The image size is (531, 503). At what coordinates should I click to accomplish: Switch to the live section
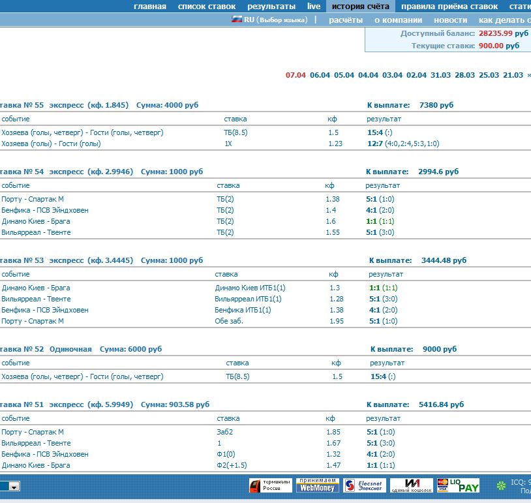(314, 7)
